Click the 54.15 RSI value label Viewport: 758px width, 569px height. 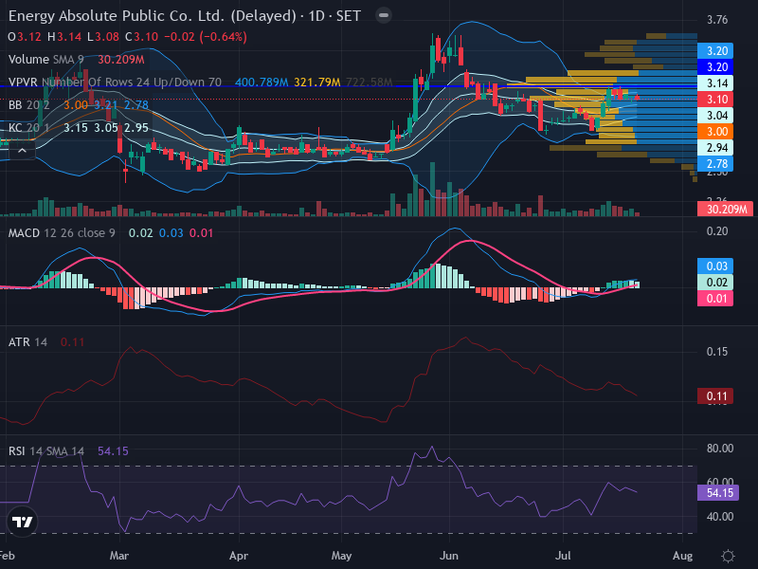(x=718, y=492)
